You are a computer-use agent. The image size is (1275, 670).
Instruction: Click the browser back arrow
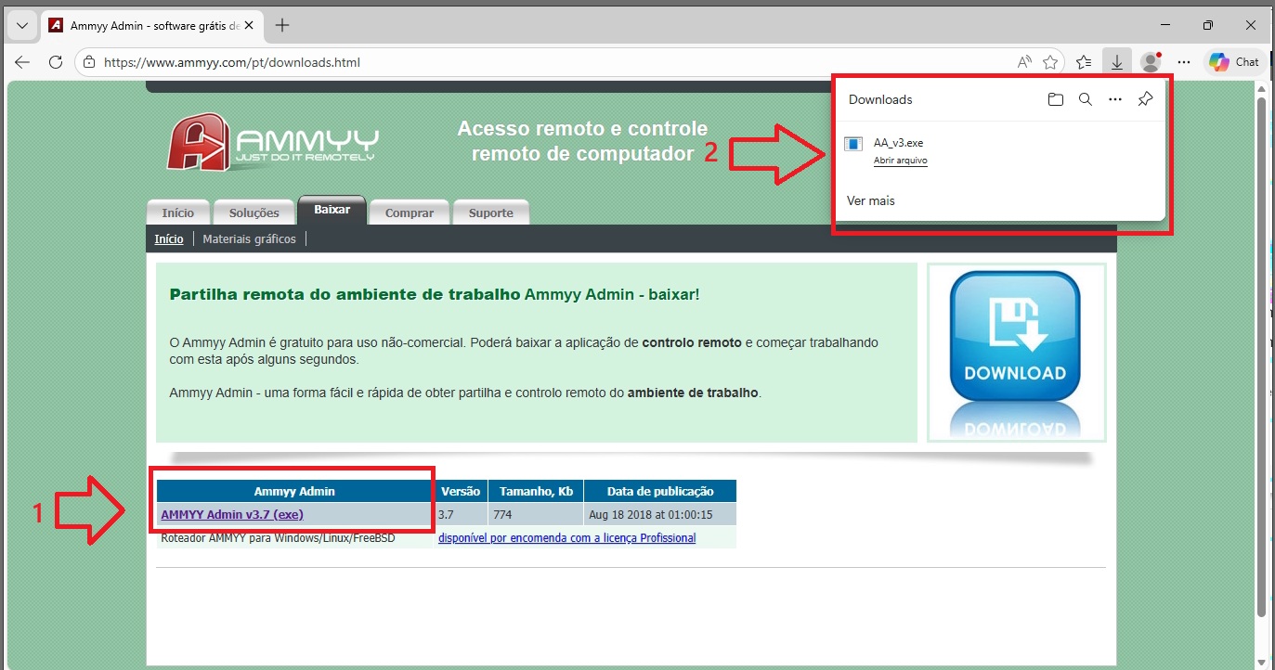(22, 62)
